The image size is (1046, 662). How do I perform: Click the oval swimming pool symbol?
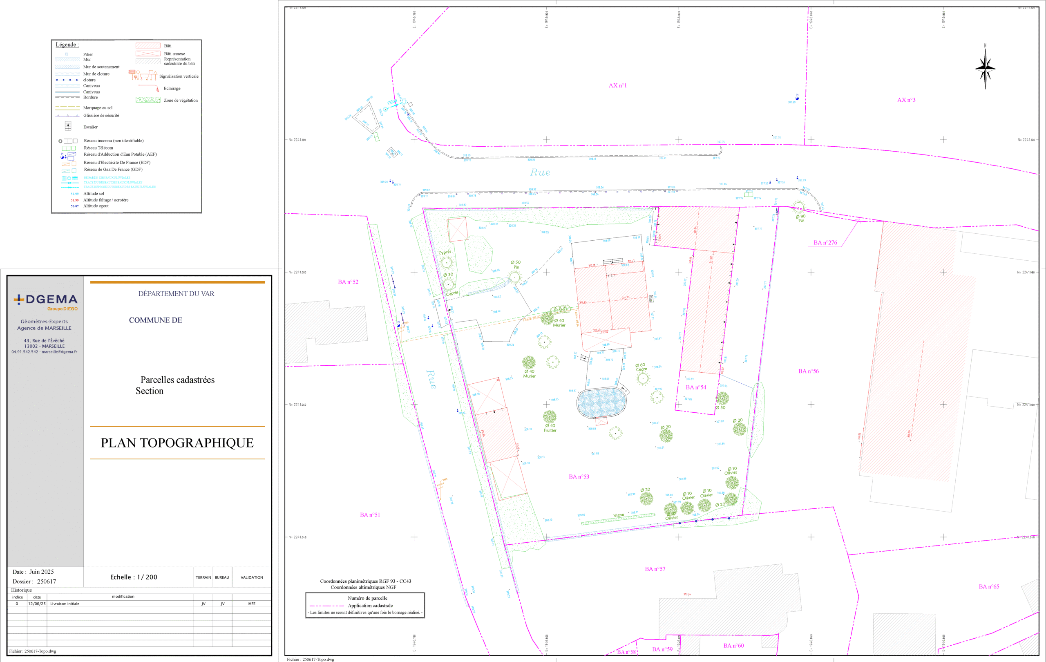601,403
